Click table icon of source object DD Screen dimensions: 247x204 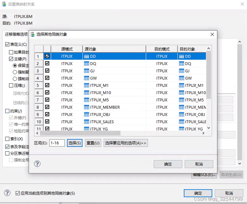tap(86, 57)
